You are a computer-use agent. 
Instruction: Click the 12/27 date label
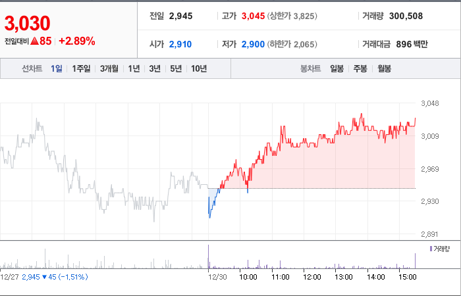10,277
